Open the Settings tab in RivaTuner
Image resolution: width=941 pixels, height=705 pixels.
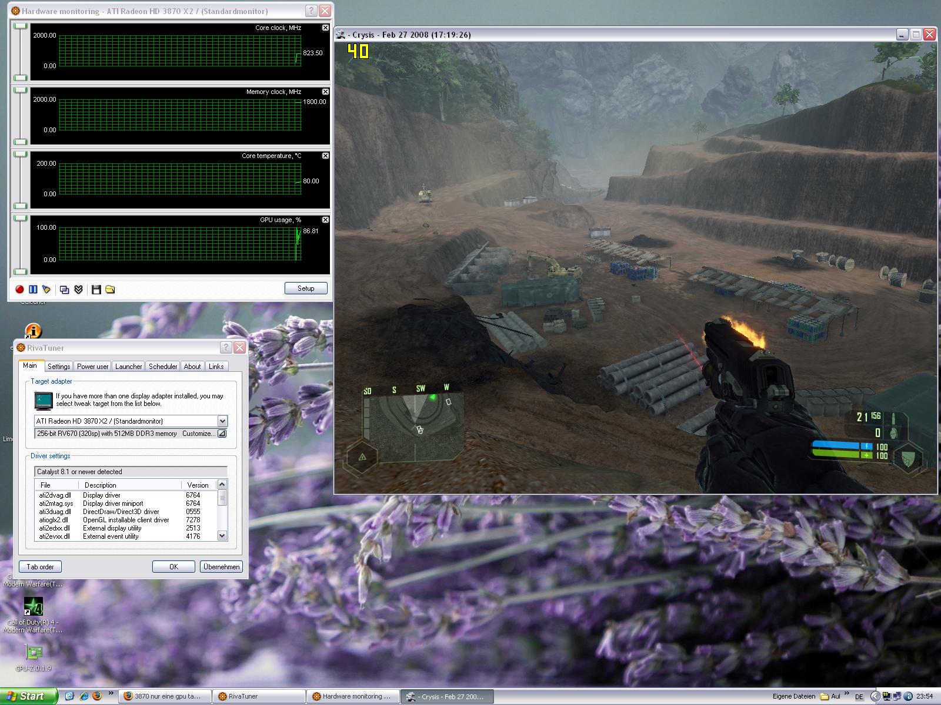pyautogui.click(x=59, y=367)
